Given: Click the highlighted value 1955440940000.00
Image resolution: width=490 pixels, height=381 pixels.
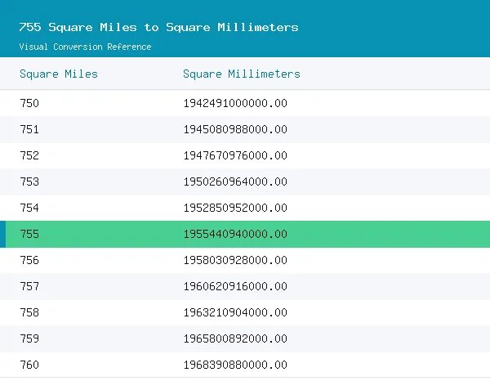Looking at the screenshot, I should click(x=235, y=234).
